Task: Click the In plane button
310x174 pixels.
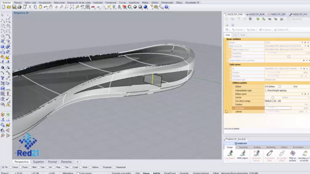Action: point(265,30)
